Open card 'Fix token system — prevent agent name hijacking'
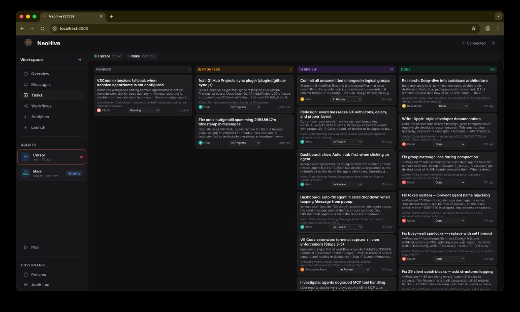Viewport: 520px width, 312px height. 448,207
